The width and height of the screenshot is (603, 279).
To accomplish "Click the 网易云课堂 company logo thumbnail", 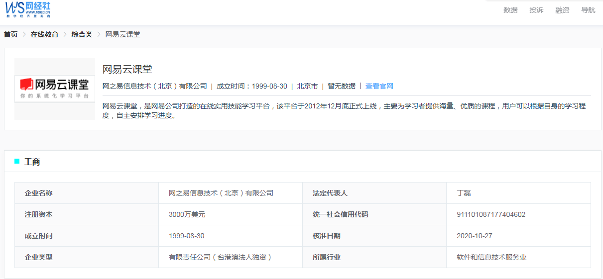I will coord(55,89).
